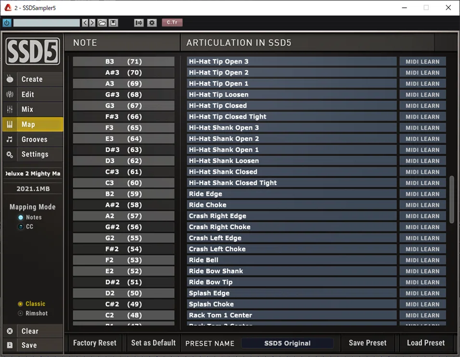Click the Save disk icon in sidebar
Screen dimensions: 460x357
pyautogui.click(x=10, y=345)
